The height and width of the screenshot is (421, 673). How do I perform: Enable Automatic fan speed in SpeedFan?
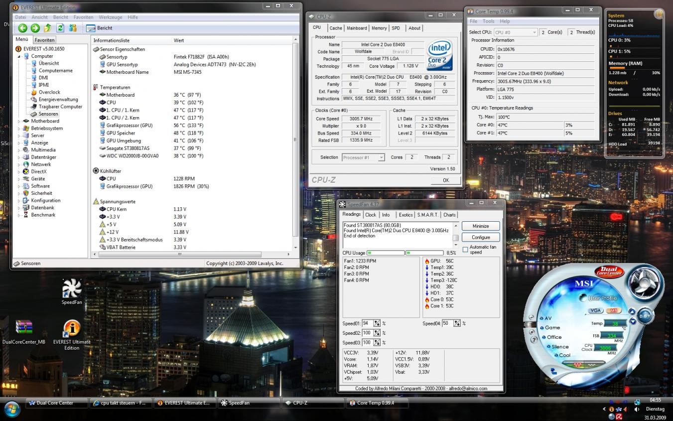click(465, 249)
